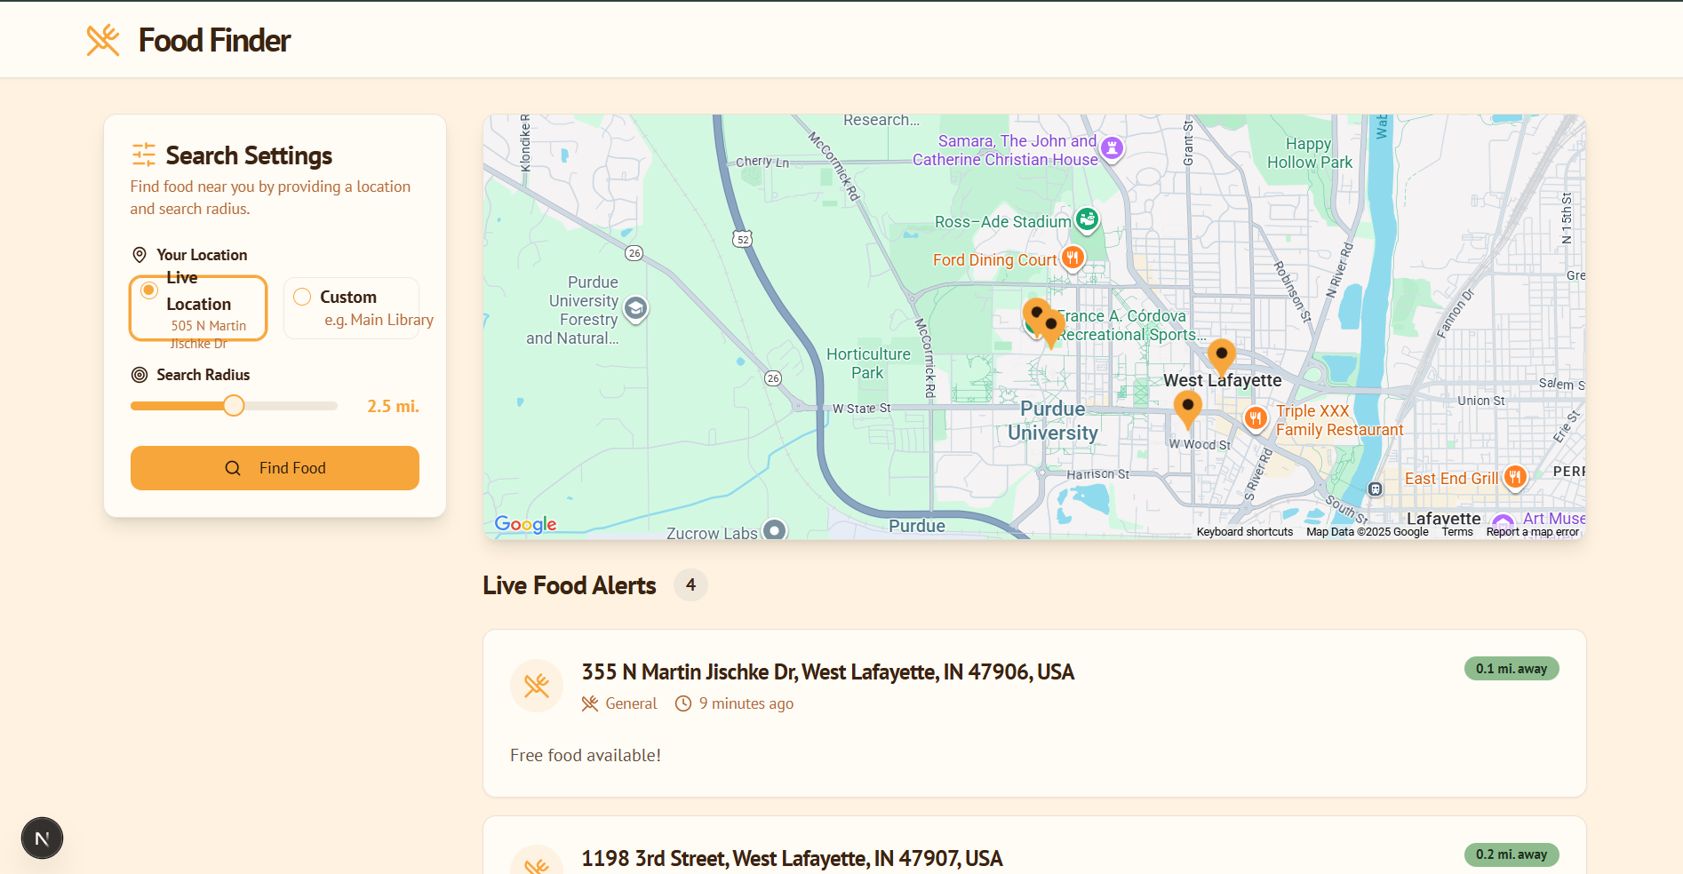Click Report a map error link
1683x874 pixels.
click(x=1533, y=532)
